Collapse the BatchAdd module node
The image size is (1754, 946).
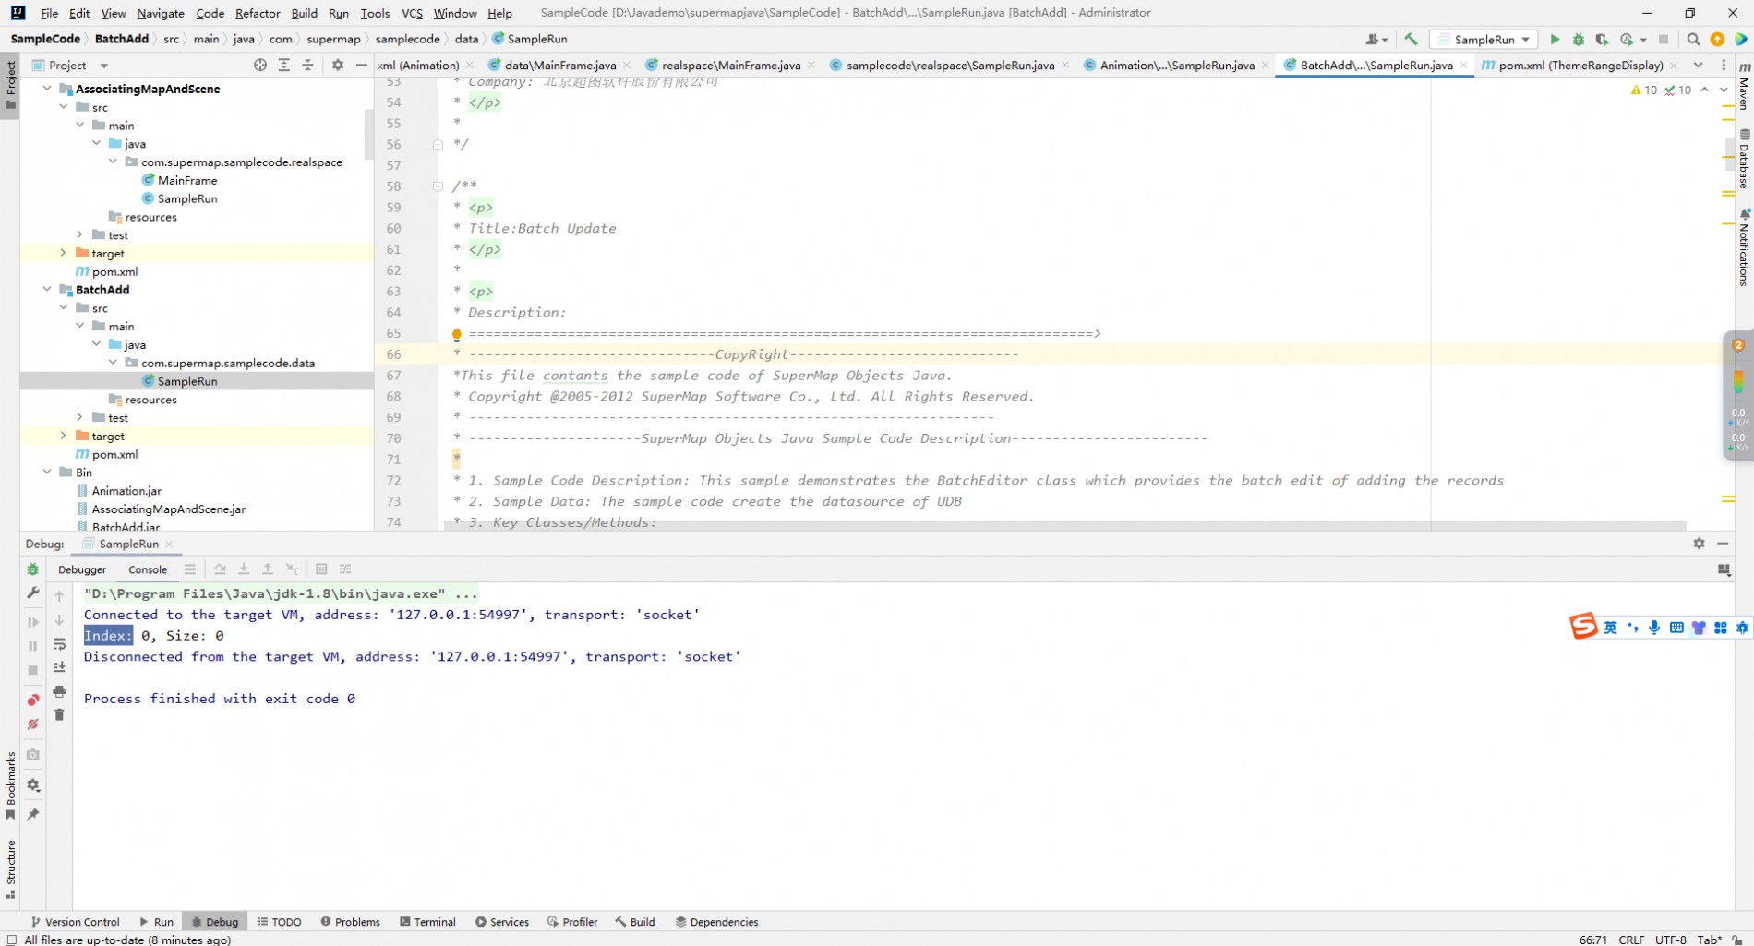47,290
